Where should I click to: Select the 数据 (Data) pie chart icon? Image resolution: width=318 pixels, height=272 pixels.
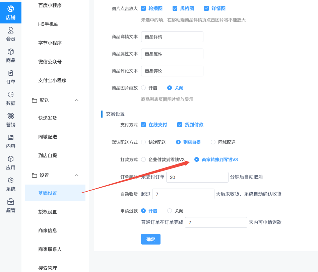[x=11, y=95]
